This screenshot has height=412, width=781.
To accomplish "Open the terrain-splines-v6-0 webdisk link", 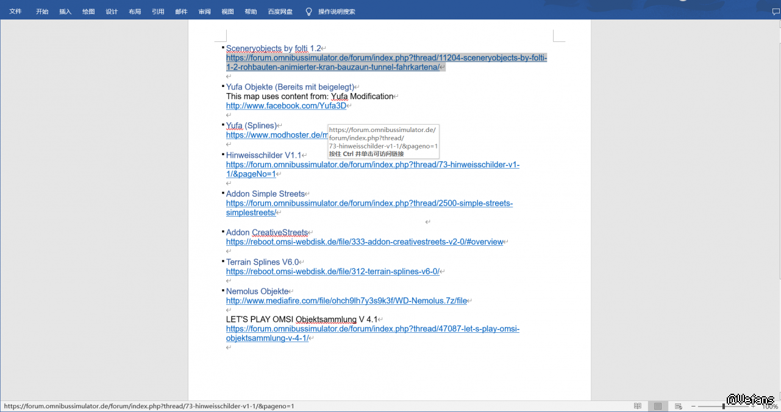I will pyautogui.click(x=333, y=271).
